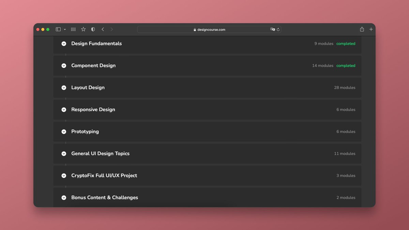This screenshot has width=409, height=230.
Task: Click the privacy shield icon
Action: pyautogui.click(x=93, y=29)
